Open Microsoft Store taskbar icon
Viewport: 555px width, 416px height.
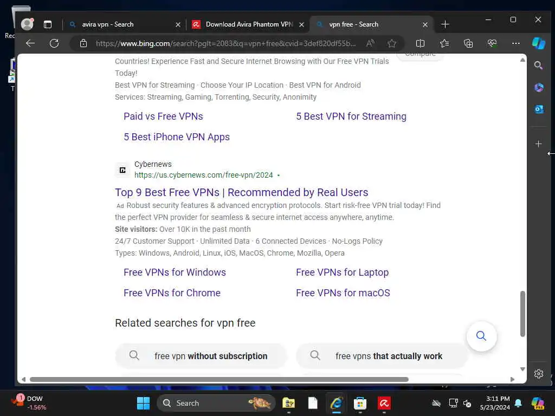click(x=360, y=403)
